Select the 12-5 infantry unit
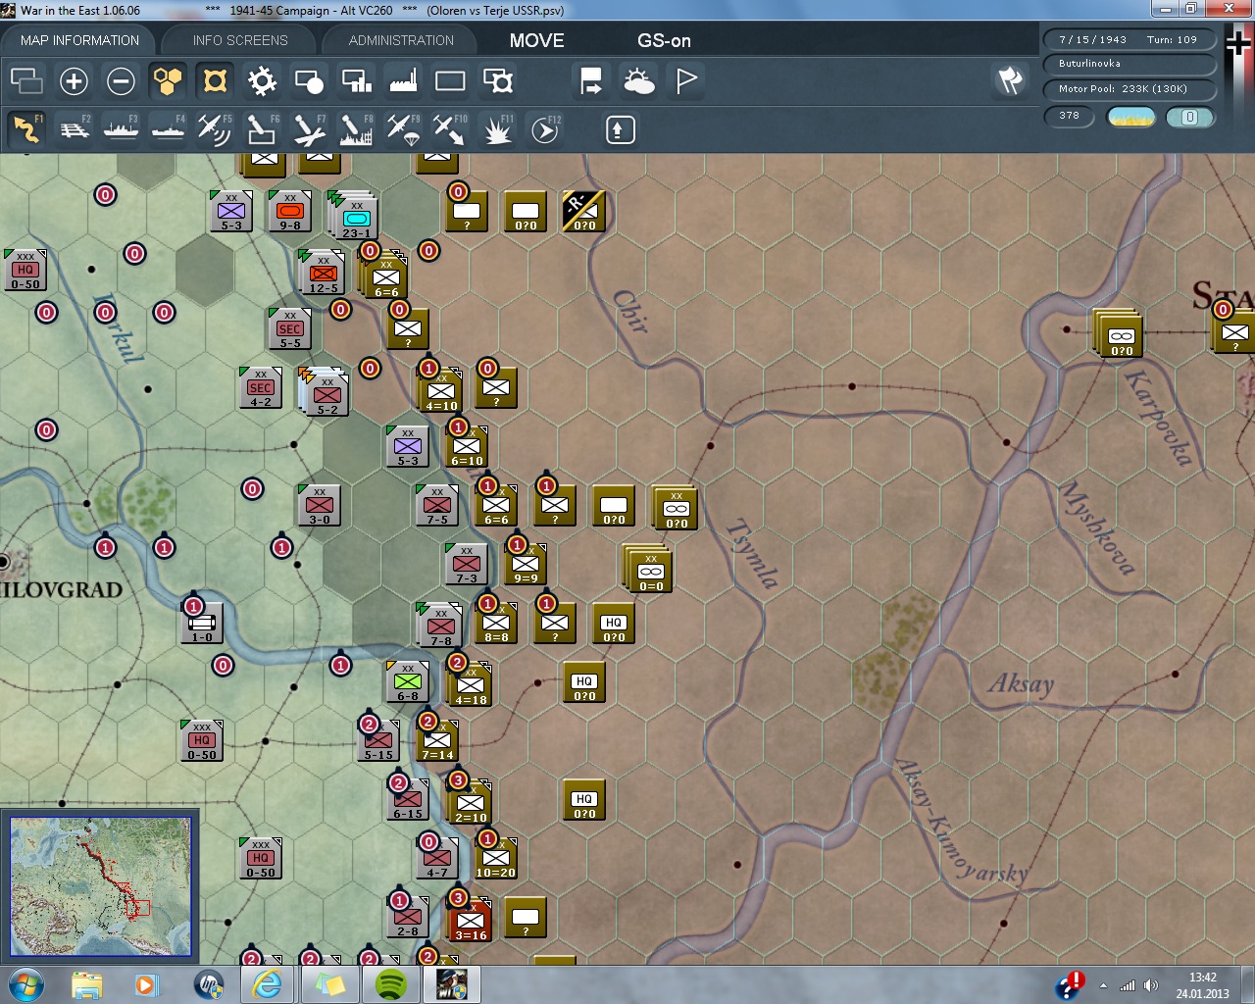Viewport: 1255px width, 1004px height. coord(322,273)
